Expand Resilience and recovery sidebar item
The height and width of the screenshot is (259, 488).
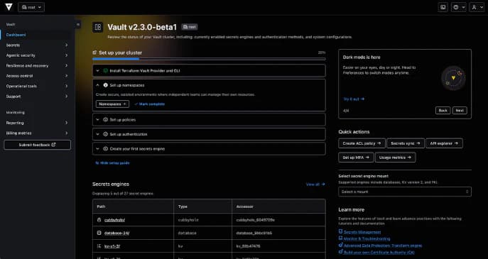click(38, 65)
